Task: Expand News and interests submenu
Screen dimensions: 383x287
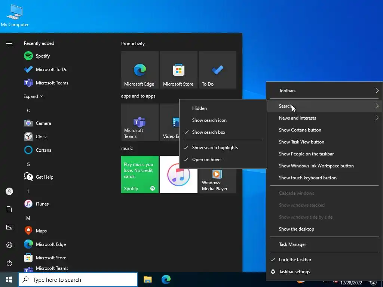Action: [x=325, y=118]
